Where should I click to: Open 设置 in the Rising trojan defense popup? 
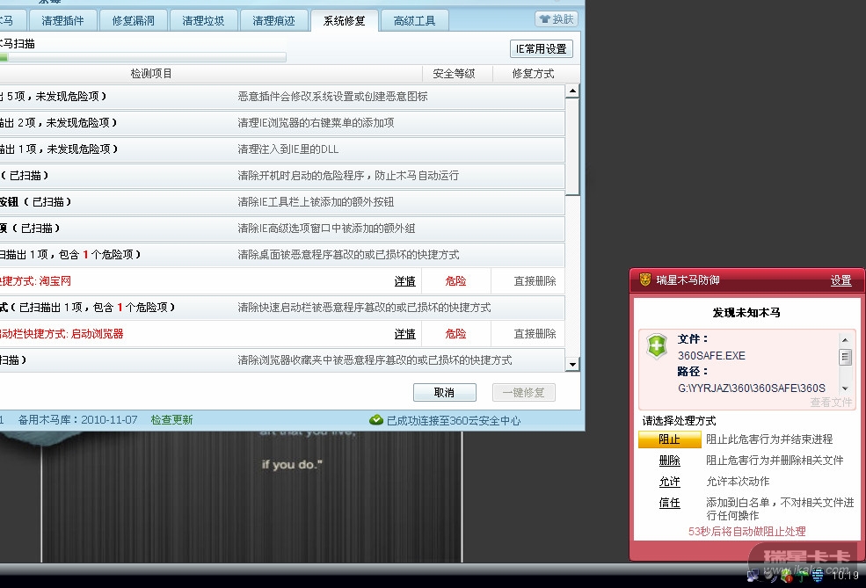click(841, 280)
